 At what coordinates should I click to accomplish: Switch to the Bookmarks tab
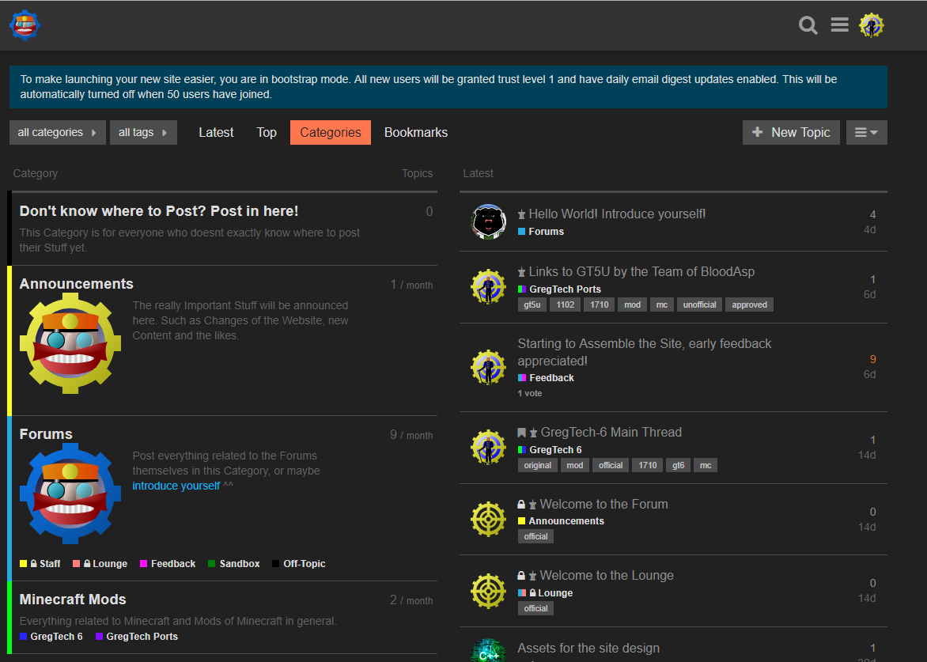(x=416, y=133)
